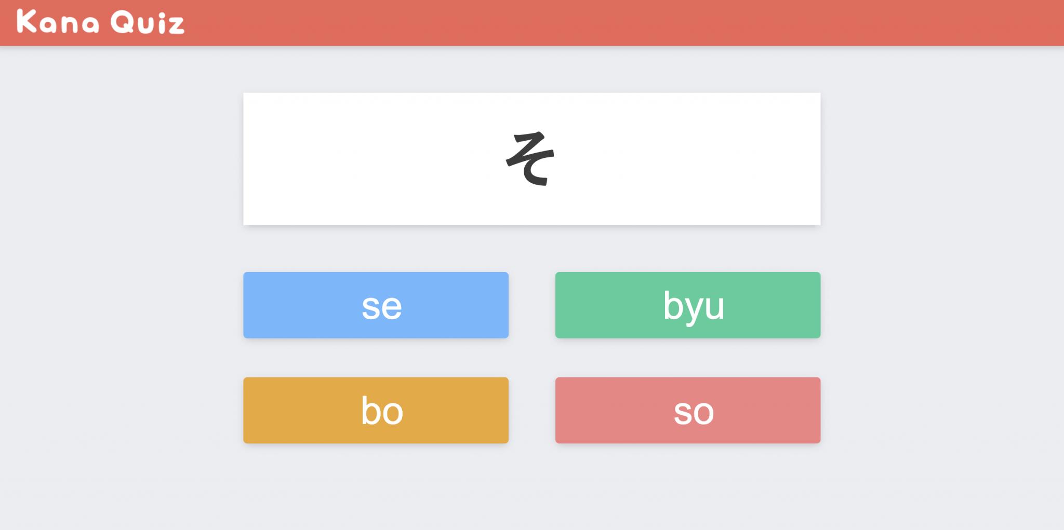The width and height of the screenshot is (1064, 530).
Task: Choose the blue "se" answer
Action: pos(376,305)
